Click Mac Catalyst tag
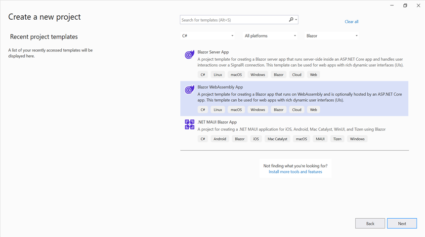425x237 pixels. pos(277,139)
